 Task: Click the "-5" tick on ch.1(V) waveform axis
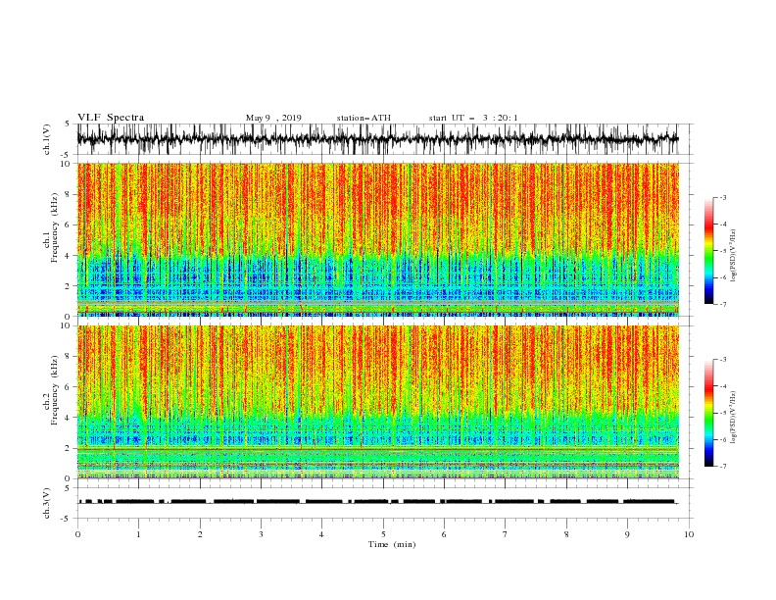(67, 155)
